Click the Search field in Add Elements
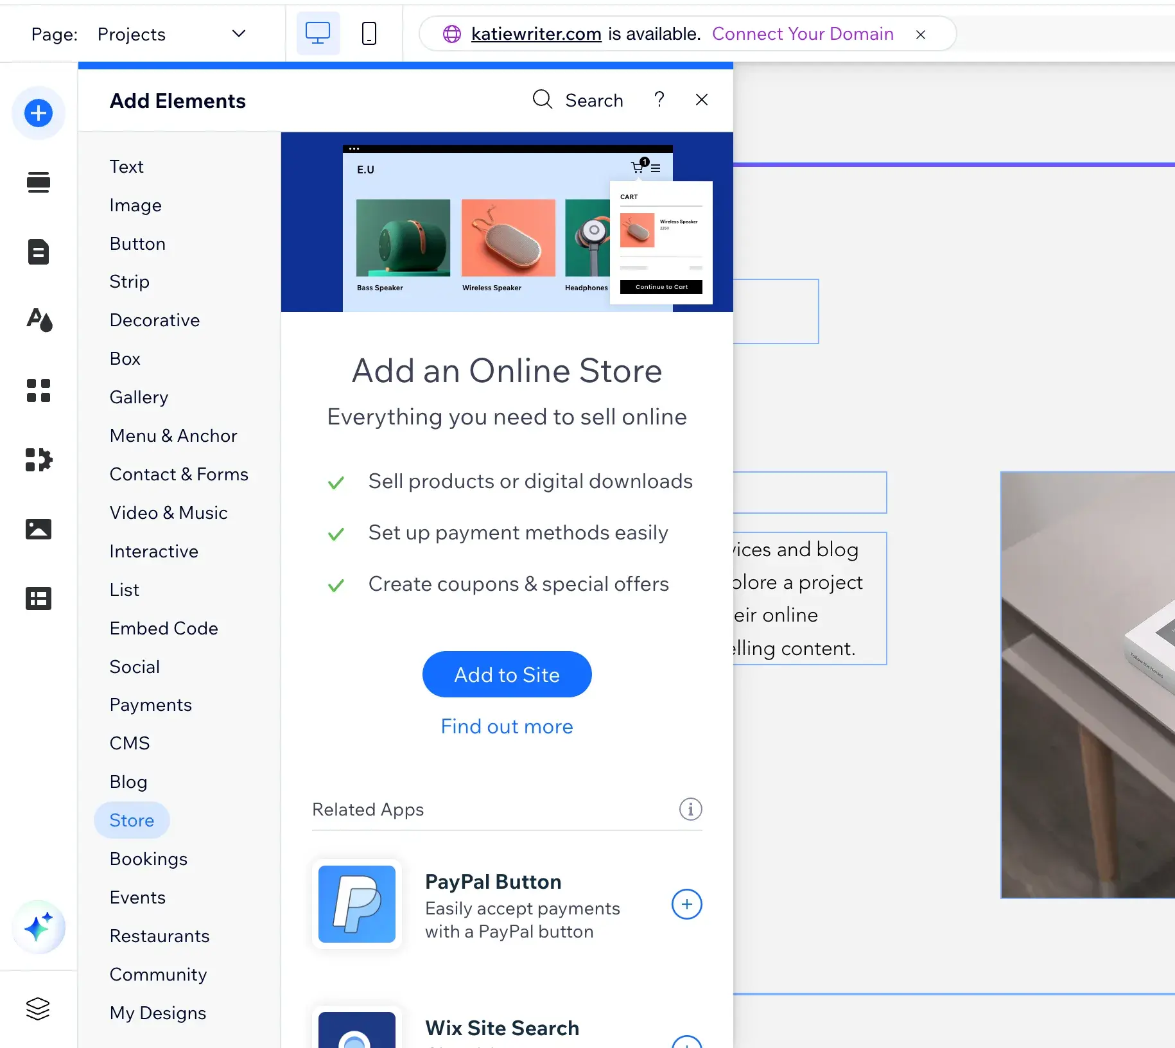 pos(579,100)
